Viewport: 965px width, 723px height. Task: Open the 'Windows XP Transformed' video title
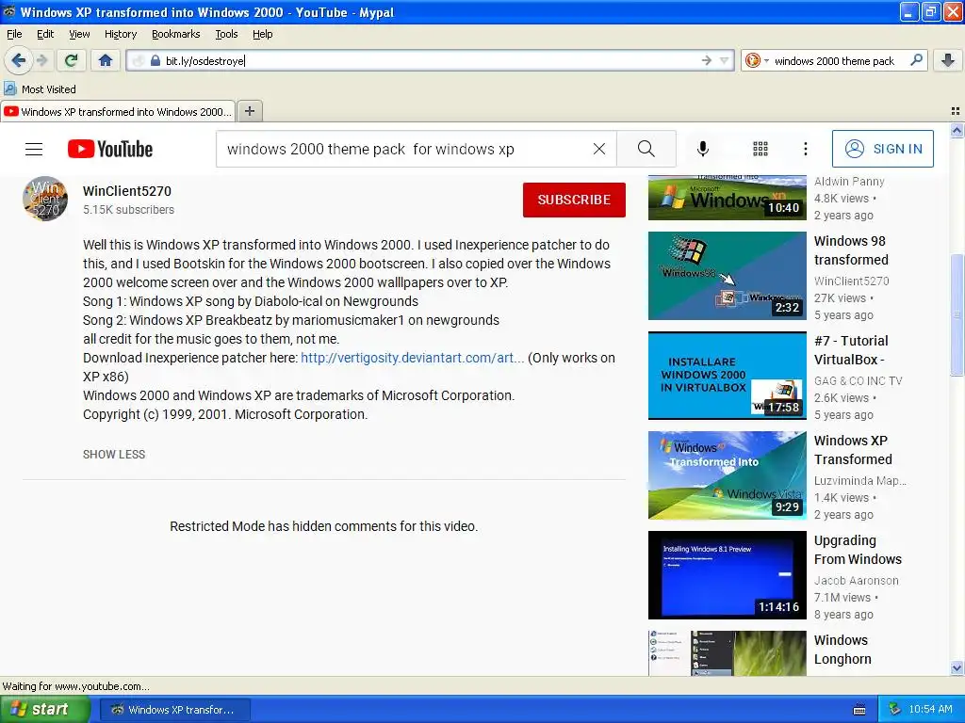click(x=852, y=450)
